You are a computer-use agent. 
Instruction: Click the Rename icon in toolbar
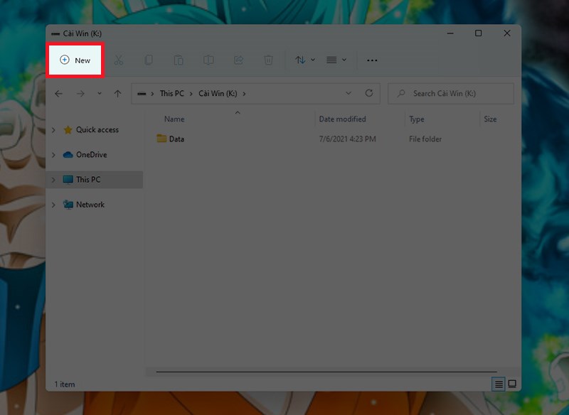tap(208, 60)
